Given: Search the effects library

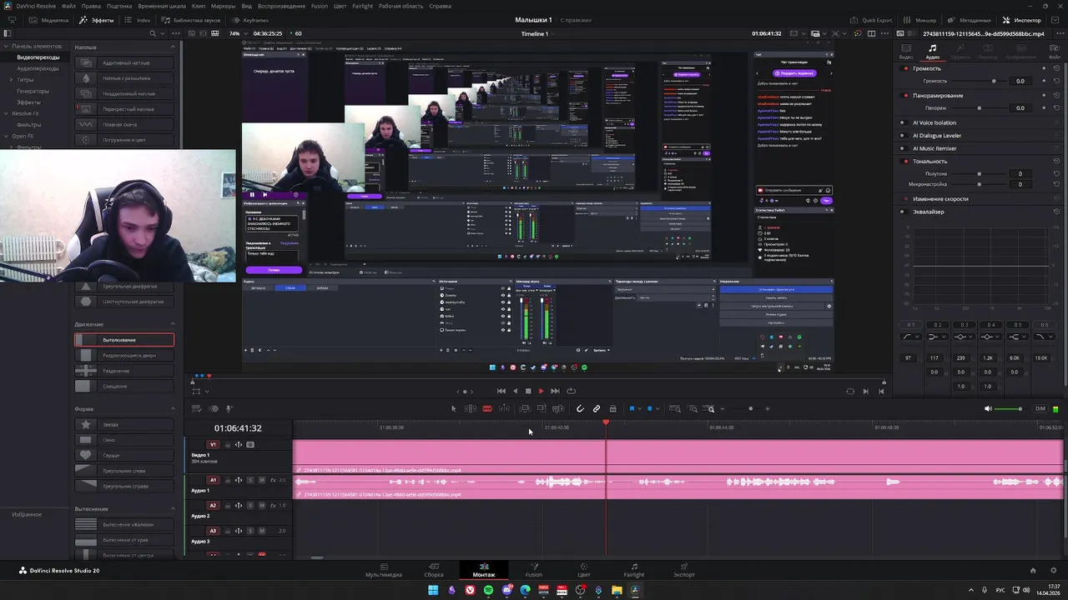Looking at the screenshot, I should (152, 33).
